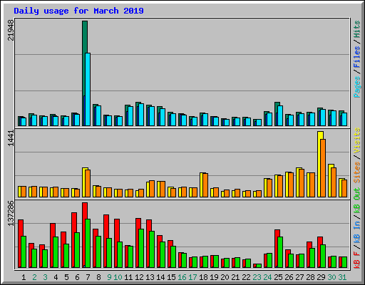Click day label 21 on the x-axis
Screen dimensions: 365x285
(235, 277)
